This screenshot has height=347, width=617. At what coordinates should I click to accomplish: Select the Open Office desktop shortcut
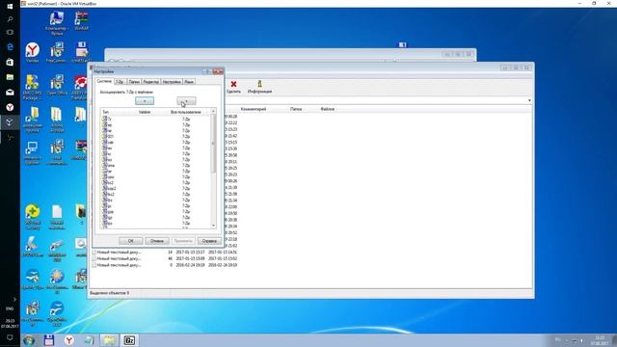(57, 85)
